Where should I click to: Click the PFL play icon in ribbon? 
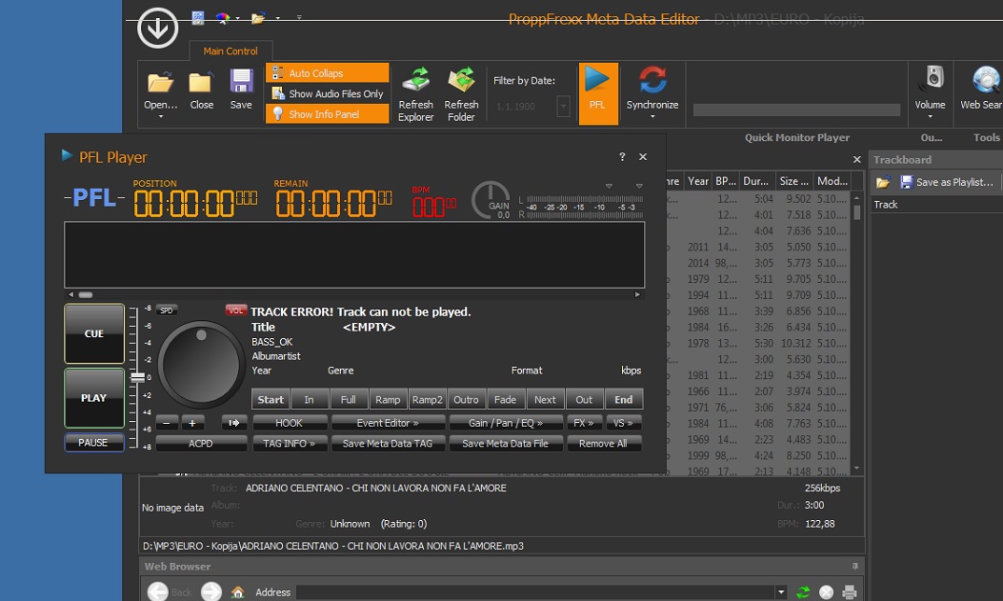tap(597, 81)
